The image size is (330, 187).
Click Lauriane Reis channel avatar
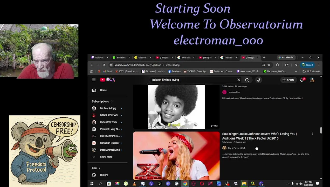(224, 92)
